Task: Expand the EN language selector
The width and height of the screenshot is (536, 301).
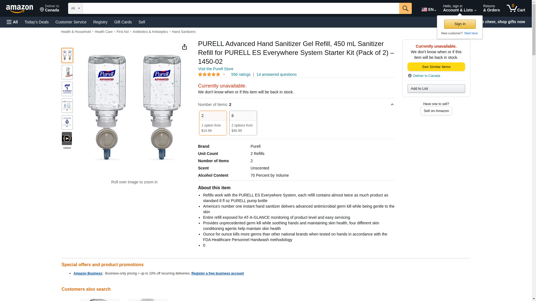Action: coord(429,9)
